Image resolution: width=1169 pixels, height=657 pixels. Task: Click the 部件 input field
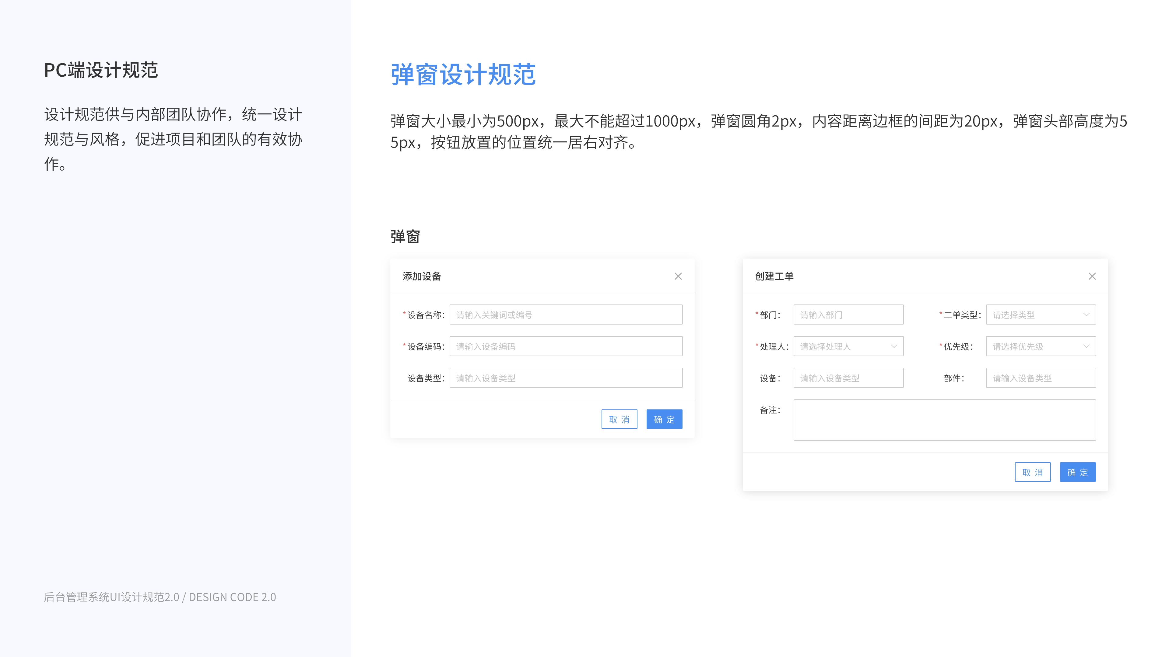pyautogui.click(x=1041, y=378)
